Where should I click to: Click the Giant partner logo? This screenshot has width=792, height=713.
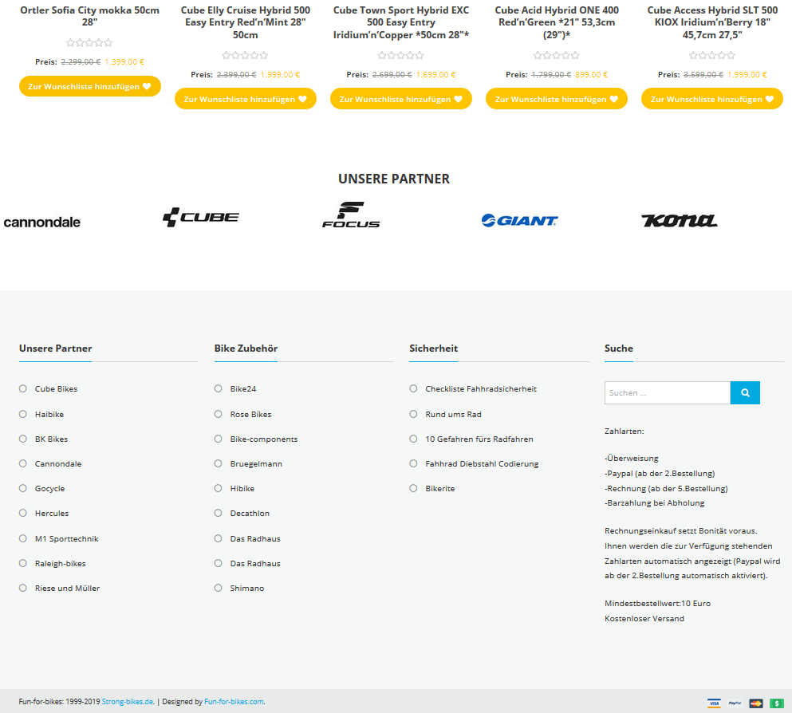point(519,221)
